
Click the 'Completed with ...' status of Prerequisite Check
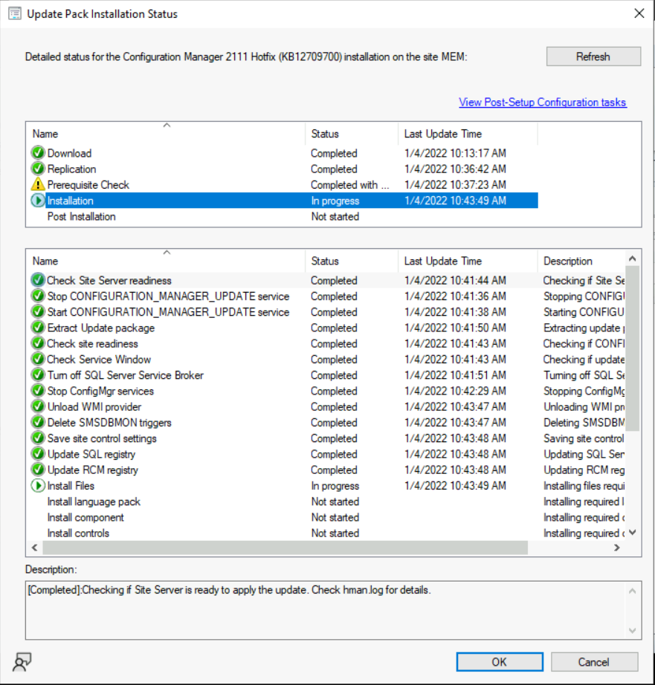pyautogui.click(x=349, y=185)
